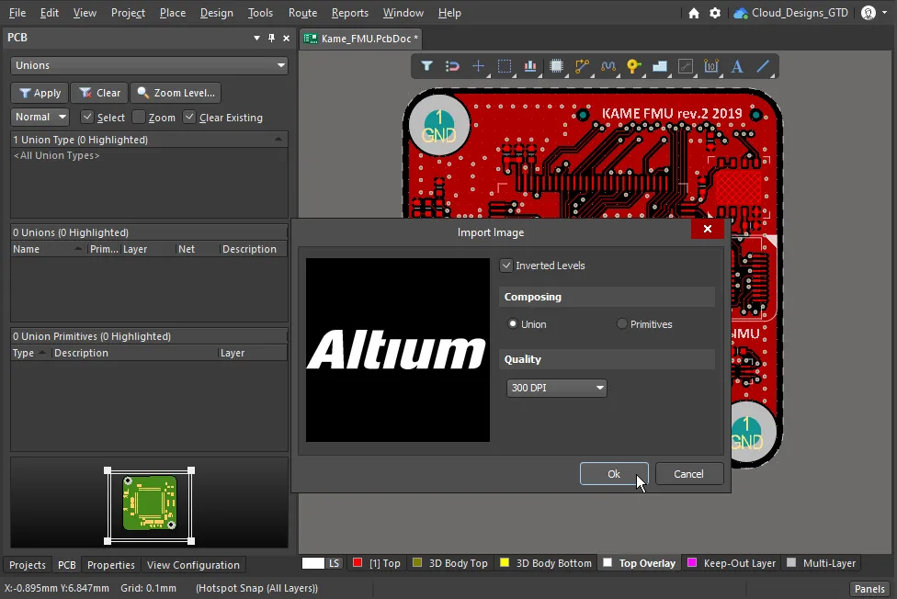The image size is (897, 599).
Task: Switch to the Properties panel tab
Action: point(111,565)
